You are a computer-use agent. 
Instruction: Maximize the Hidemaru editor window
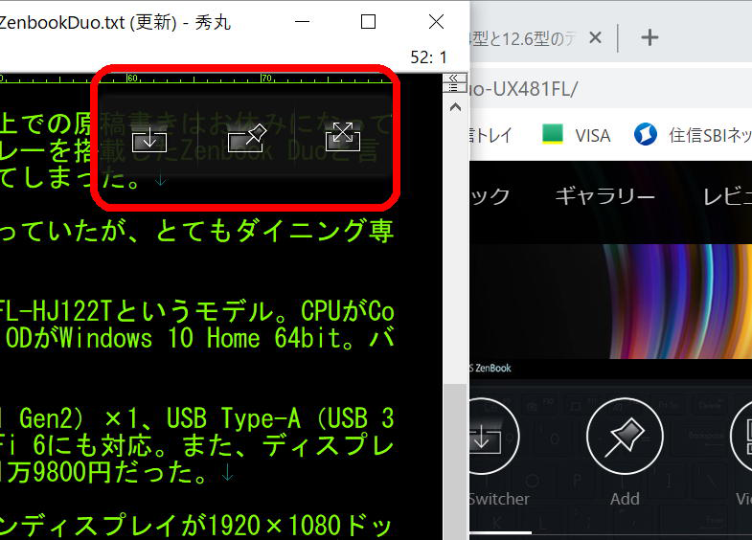tap(368, 22)
